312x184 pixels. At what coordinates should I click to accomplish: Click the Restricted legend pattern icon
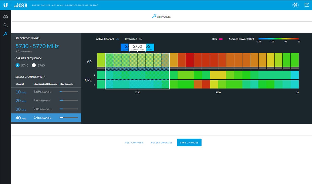click(x=141, y=39)
